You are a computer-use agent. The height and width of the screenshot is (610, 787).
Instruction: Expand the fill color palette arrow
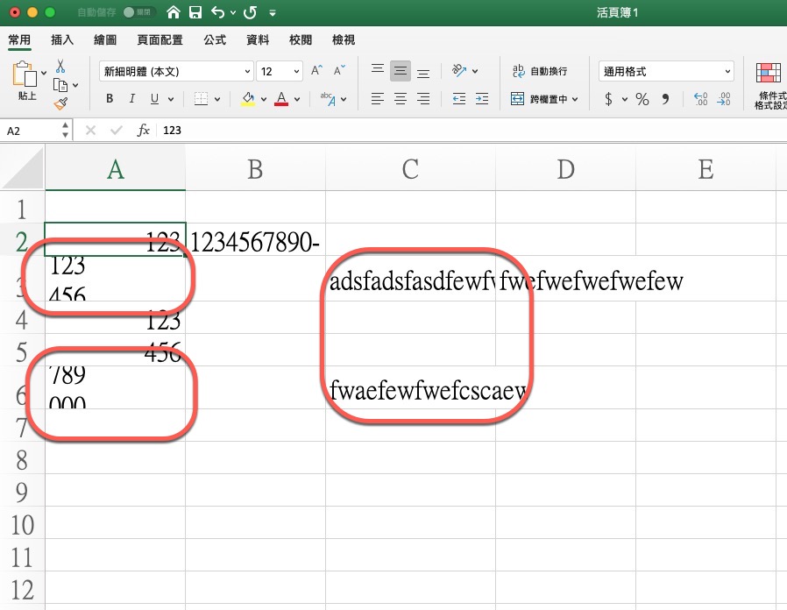[264, 99]
